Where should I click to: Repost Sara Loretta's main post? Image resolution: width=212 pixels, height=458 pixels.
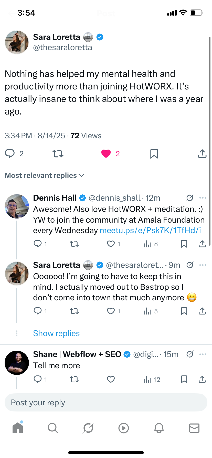click(58, 154)
